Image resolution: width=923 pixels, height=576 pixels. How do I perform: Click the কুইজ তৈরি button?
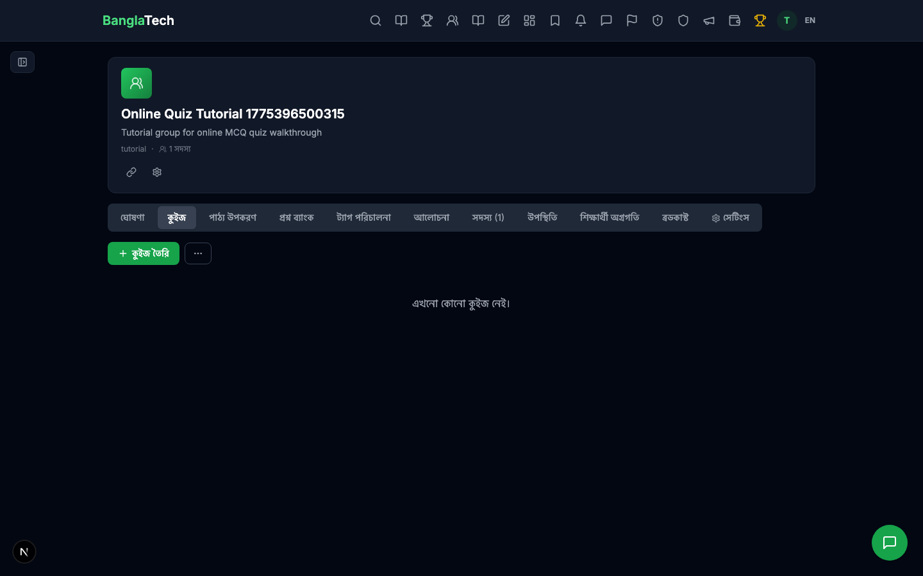144,253
